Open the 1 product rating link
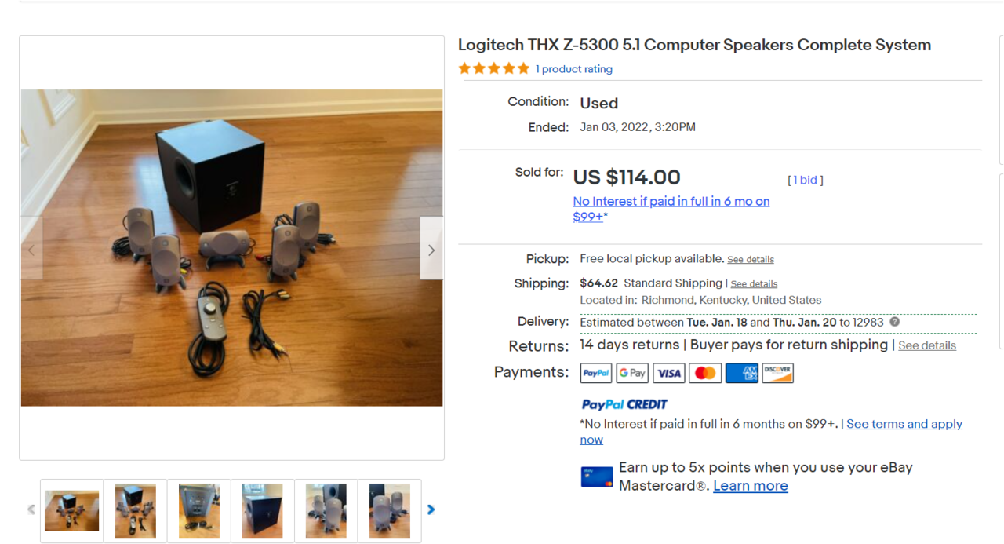1004x544 pixels. pos(574,69)
